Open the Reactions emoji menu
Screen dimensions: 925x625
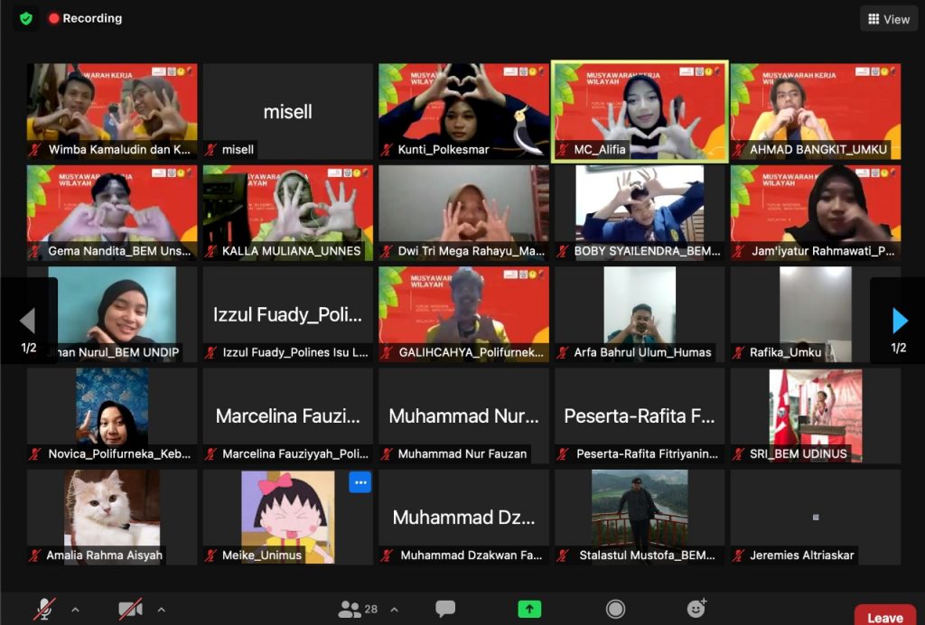click(x=696, y=609)
